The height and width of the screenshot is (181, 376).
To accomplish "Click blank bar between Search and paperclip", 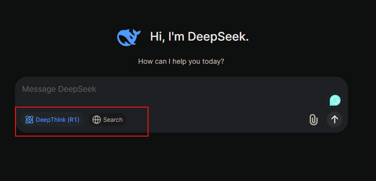I will click(216, 120).
